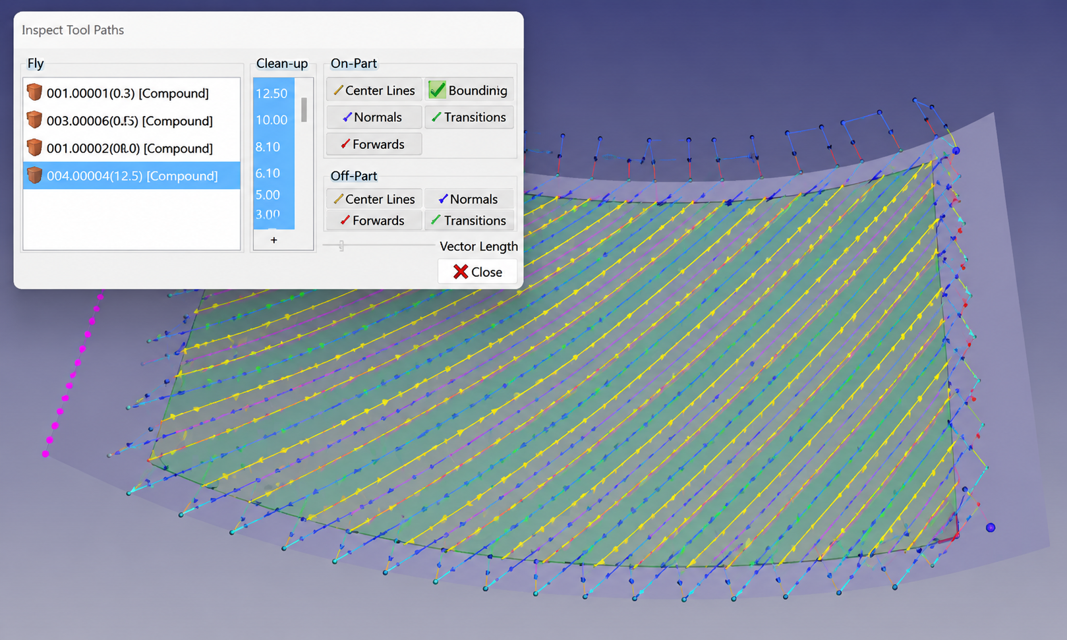Click the Vector Length slider handle
This screenshot has height=640, width=1067.
341,246
